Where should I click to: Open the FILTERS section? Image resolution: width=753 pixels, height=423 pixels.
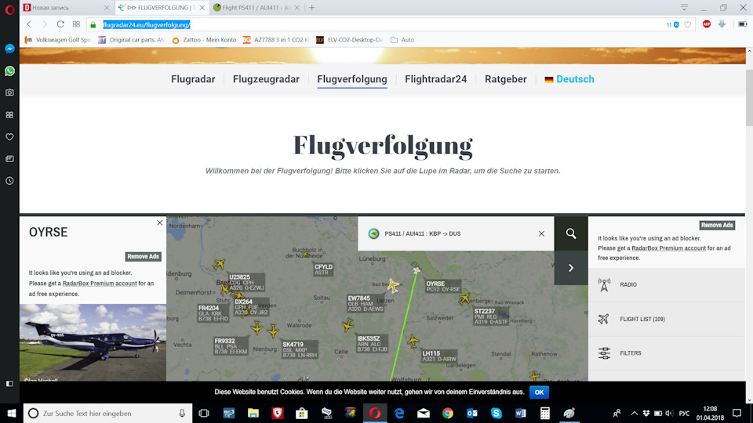[667, 353]
